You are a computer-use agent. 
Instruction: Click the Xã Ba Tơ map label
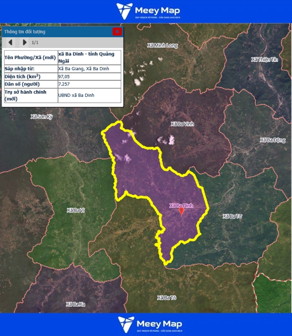pyautogui.click(x=232, y=216)
